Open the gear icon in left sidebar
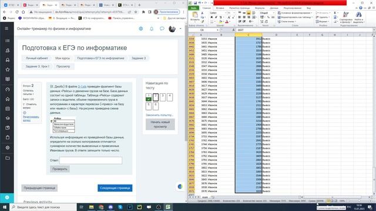The width and height of the screenshot is (376, 211). 8,148
